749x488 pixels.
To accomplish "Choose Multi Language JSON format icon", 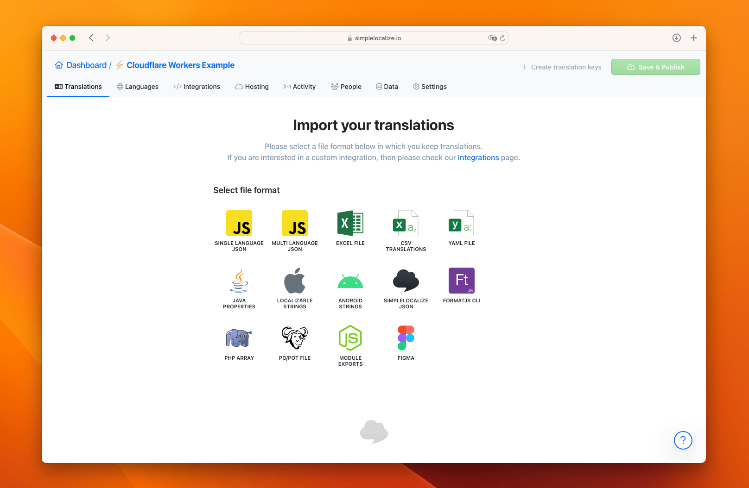I will 295,223.
